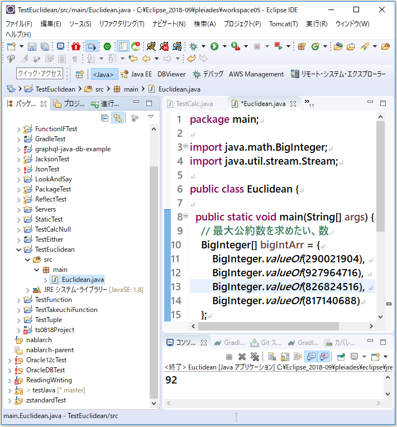The image size is (397, 427).
Task: Open the 実行(R) menu
Action: [317, 24]
